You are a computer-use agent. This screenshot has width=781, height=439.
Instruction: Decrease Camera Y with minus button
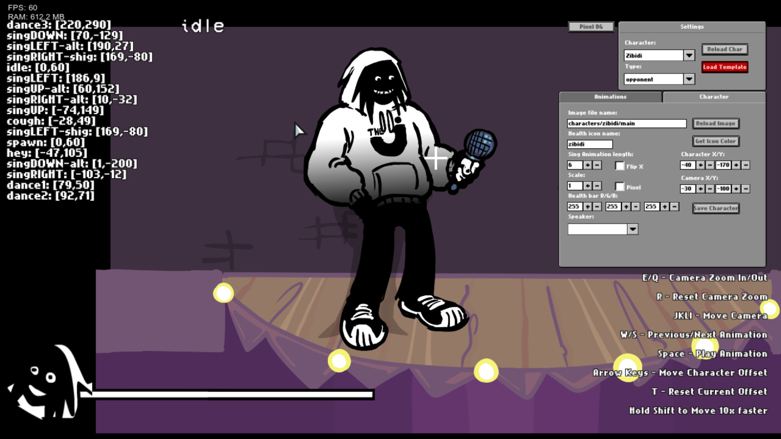746,188
